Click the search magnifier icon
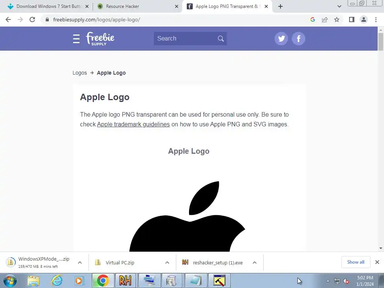Screen dimensions: 384x288 (x=220, y=39)
